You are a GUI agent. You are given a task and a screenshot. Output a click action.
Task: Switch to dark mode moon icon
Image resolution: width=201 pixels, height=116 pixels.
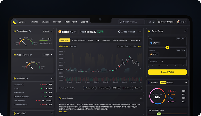(x=153, y=22)
